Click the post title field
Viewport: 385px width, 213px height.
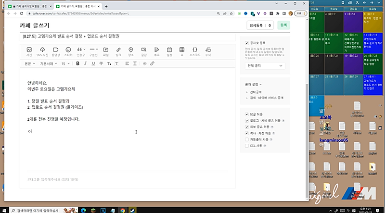pos(128,37)
